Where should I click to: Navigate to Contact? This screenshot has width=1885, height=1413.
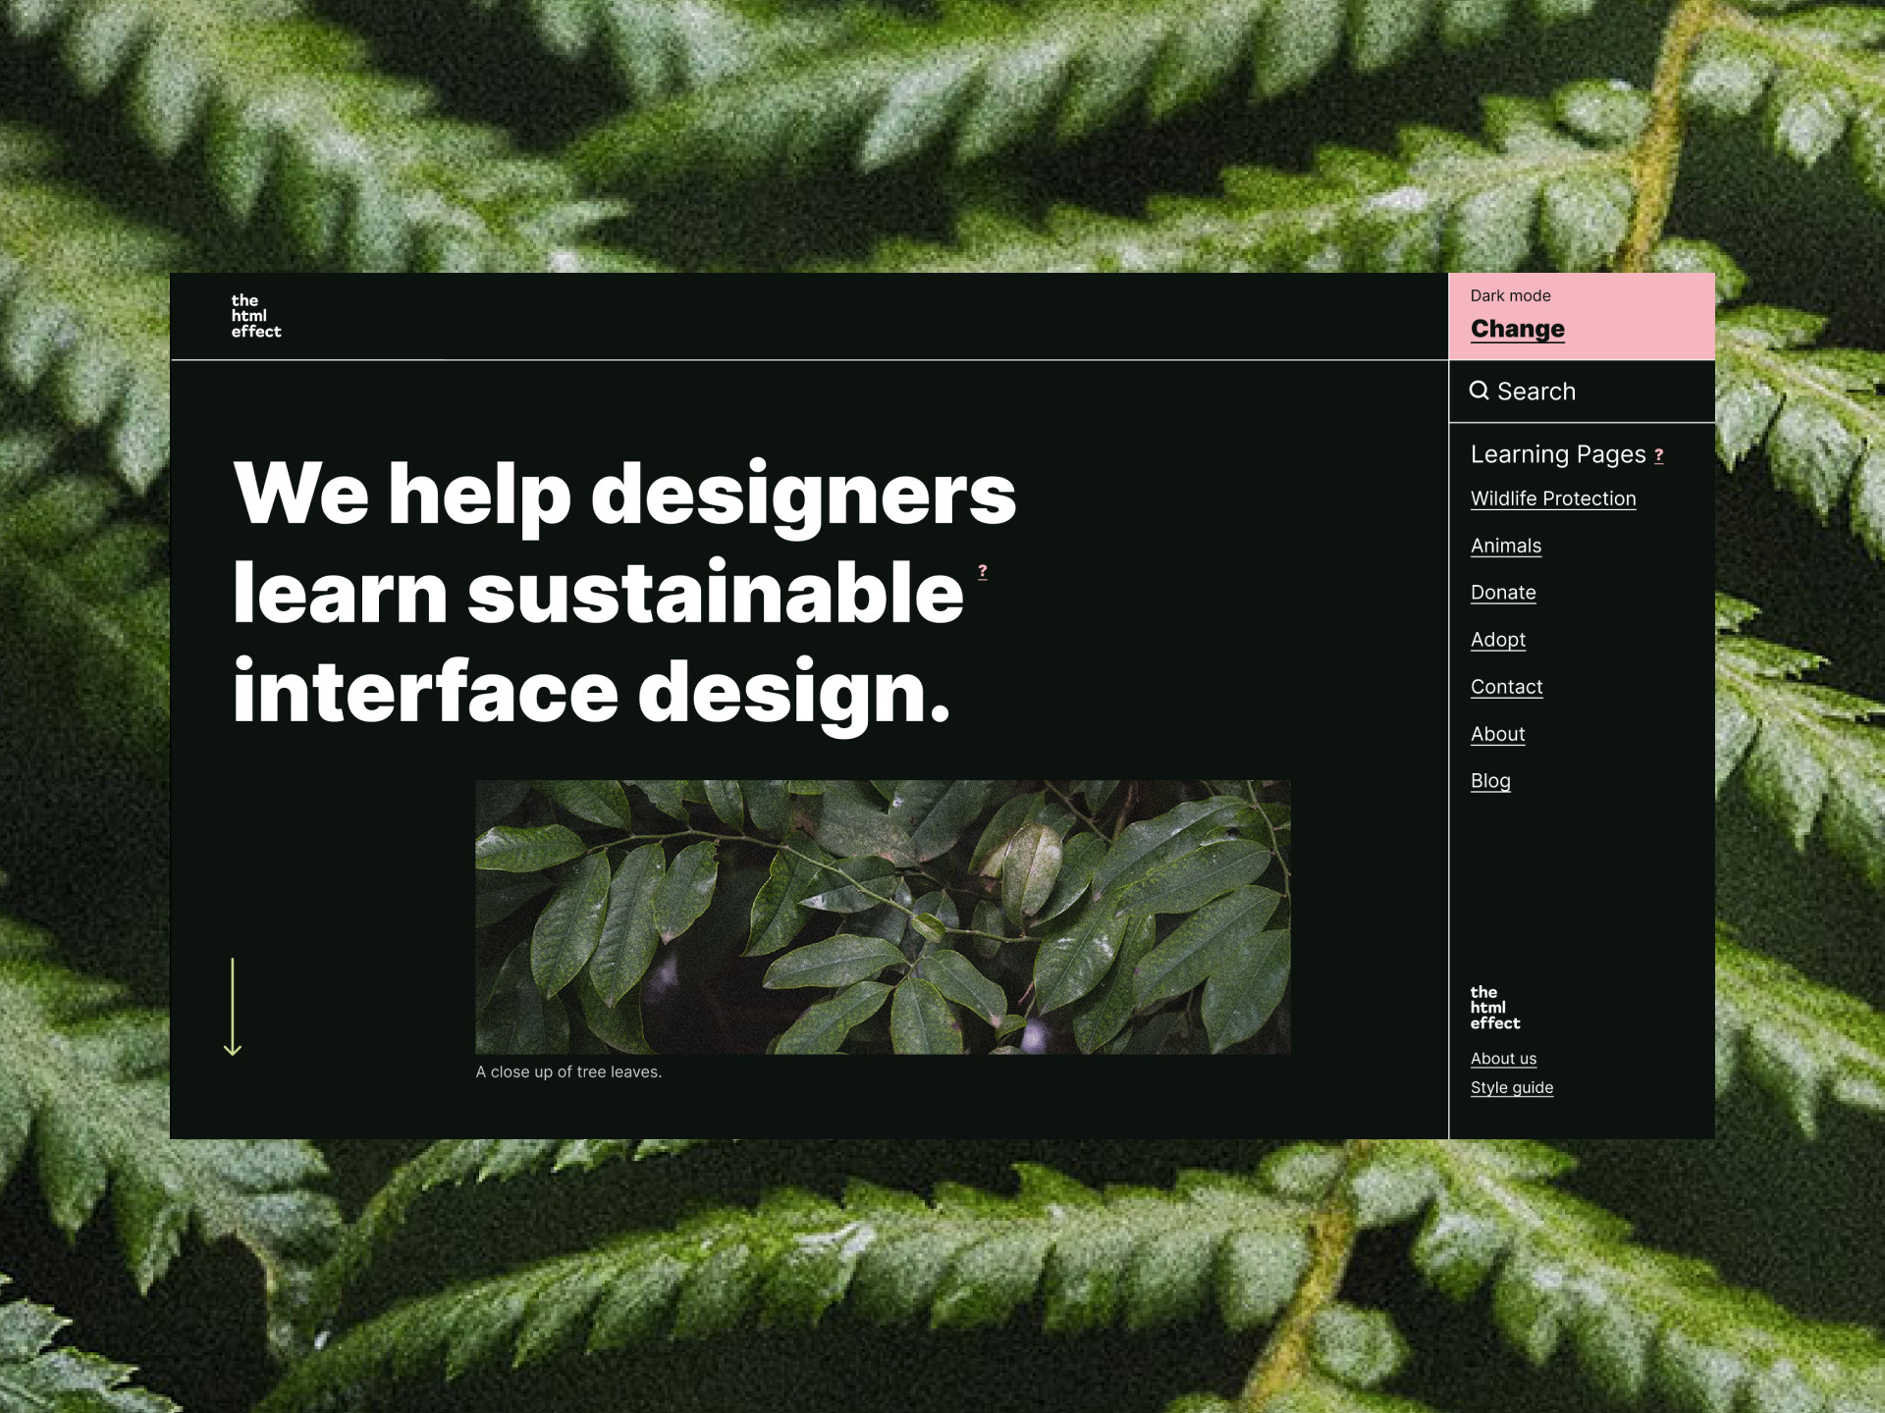tap(1506, 687)
